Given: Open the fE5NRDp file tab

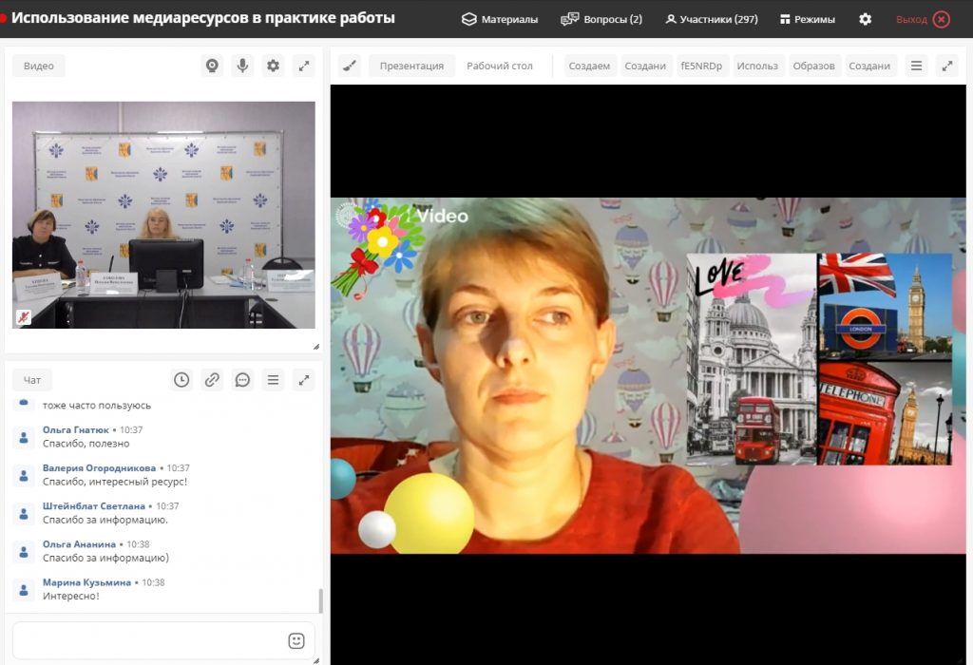Looking at the screenshot, I should pyautogui.click(x=701, y=66).
